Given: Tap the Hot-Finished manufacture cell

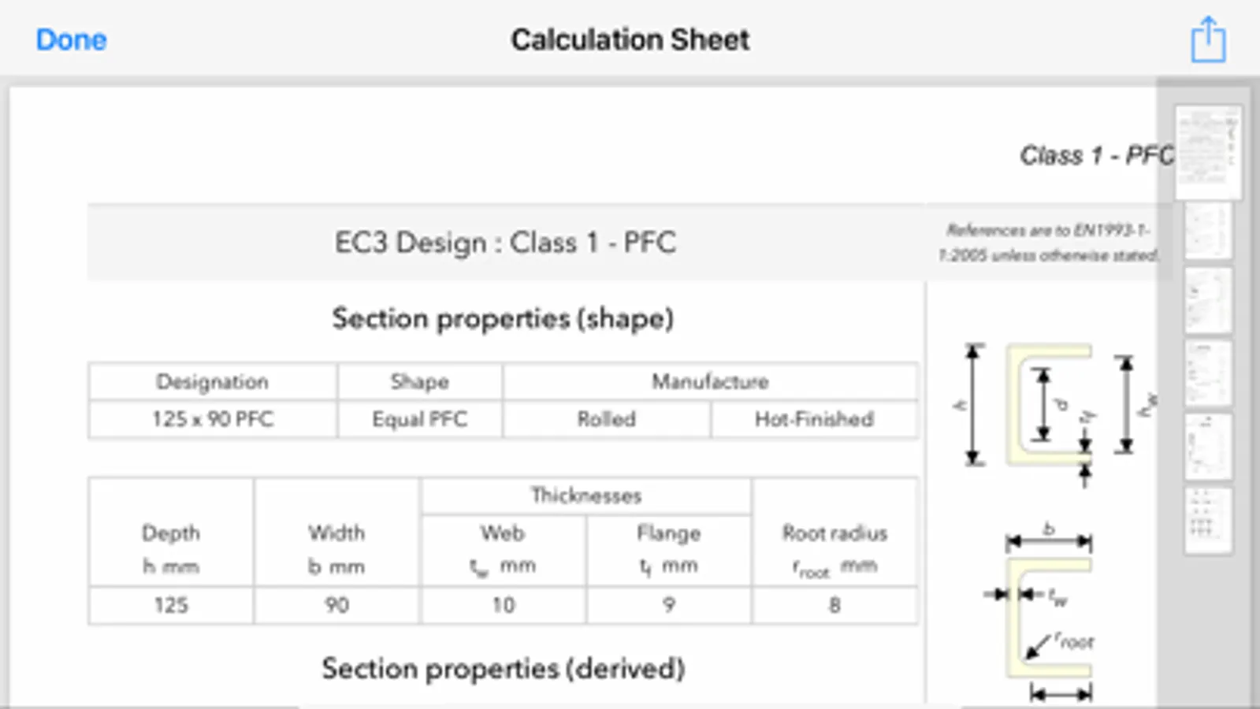Looking at the screenshot, I should coord(814,419).
